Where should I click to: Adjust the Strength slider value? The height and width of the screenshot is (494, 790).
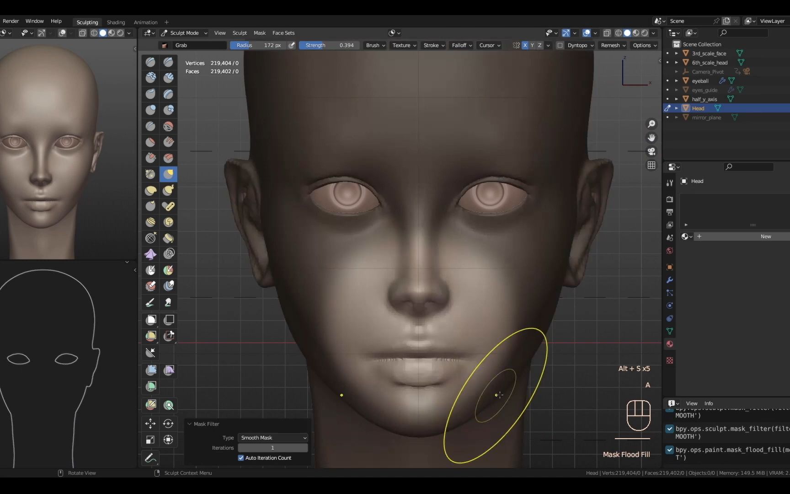pos(328,45)
